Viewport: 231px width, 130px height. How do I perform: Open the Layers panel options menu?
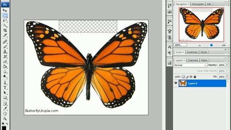click(228, 61)
